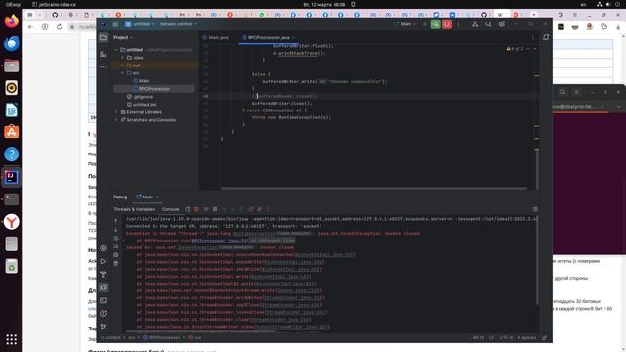626x352 pixels.
Task: Open the Terminal tool window icon
Action: coord(103,300)
